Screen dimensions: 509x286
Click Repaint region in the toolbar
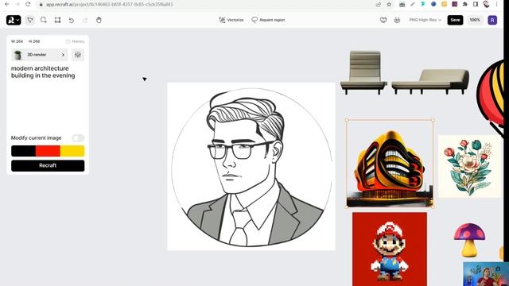tap(268, 20)
